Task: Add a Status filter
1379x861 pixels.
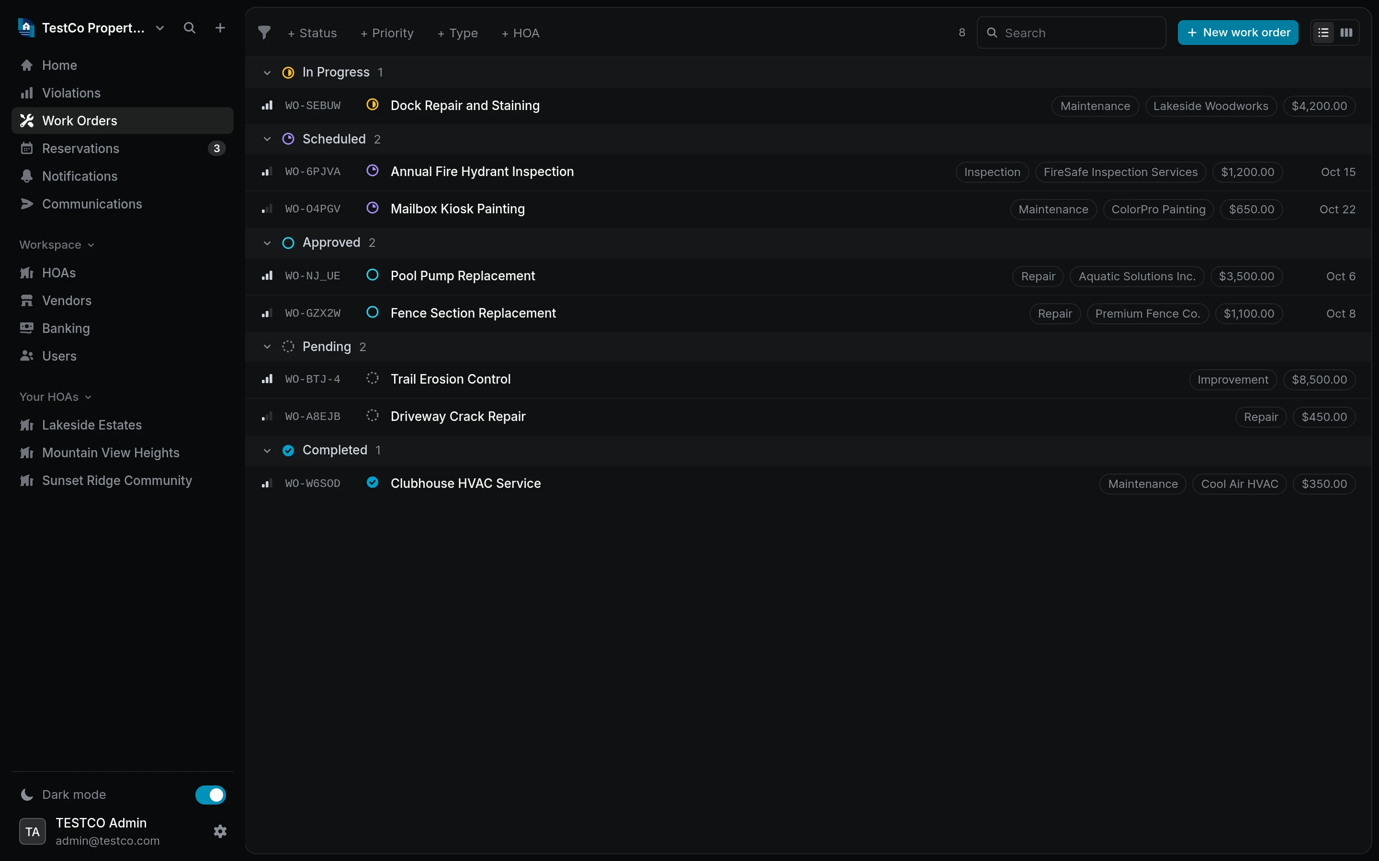Action: click(312, 33)
